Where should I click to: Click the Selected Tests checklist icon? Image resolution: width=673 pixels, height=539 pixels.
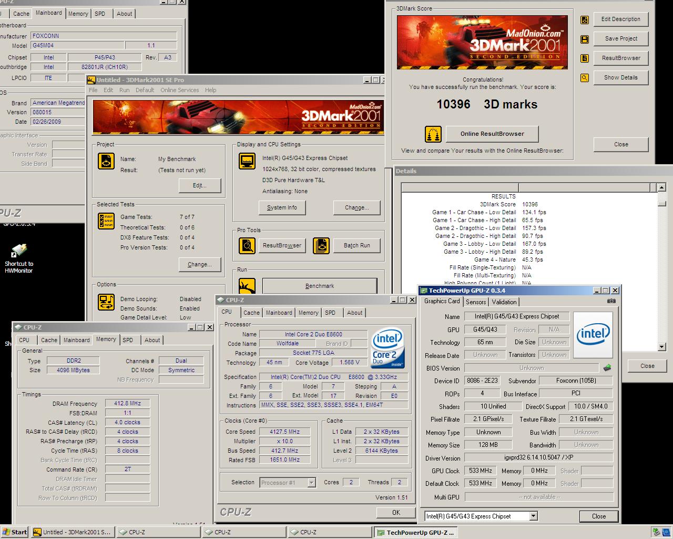coord(106,221)
